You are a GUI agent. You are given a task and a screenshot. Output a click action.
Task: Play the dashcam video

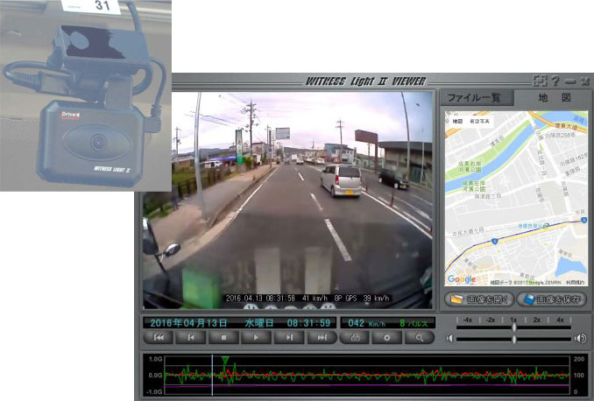[x=256, y=337]
